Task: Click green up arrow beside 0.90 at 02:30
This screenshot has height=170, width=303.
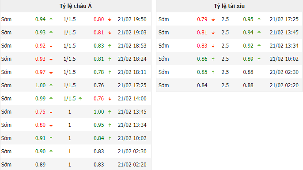Action: [x=51, y=152]
